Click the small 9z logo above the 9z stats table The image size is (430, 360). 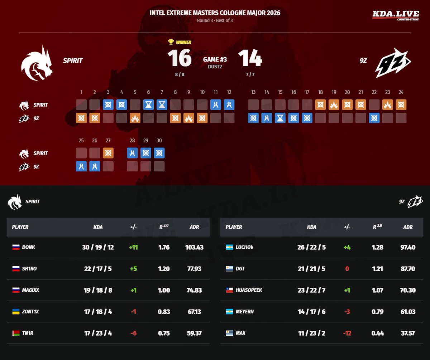pyautogui.click(x=416, y=202)
